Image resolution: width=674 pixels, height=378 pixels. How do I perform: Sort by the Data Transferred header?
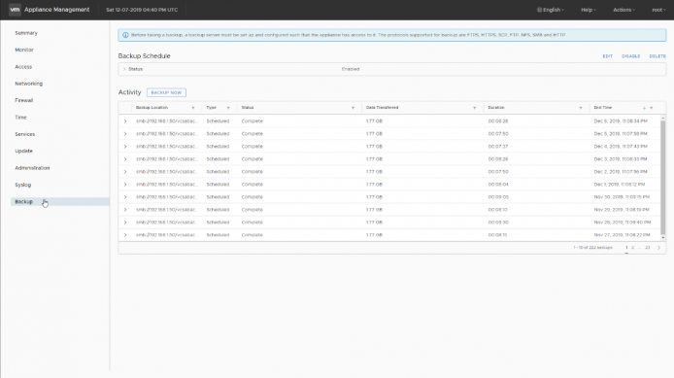coord(382,108)
